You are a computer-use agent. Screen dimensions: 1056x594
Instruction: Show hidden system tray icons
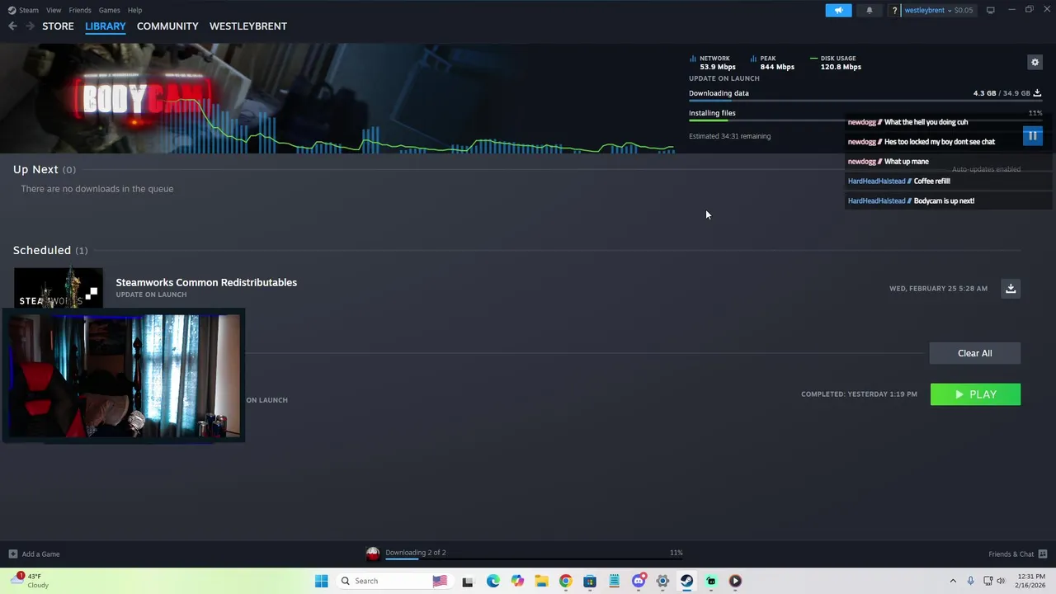click(953, 581)
